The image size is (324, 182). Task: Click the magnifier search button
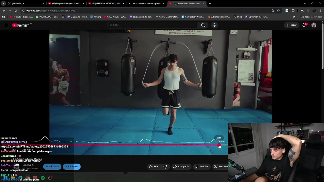pos(203,25)
